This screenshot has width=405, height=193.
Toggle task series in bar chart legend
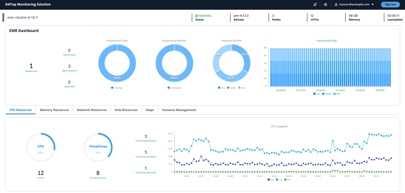click(337, 94)
